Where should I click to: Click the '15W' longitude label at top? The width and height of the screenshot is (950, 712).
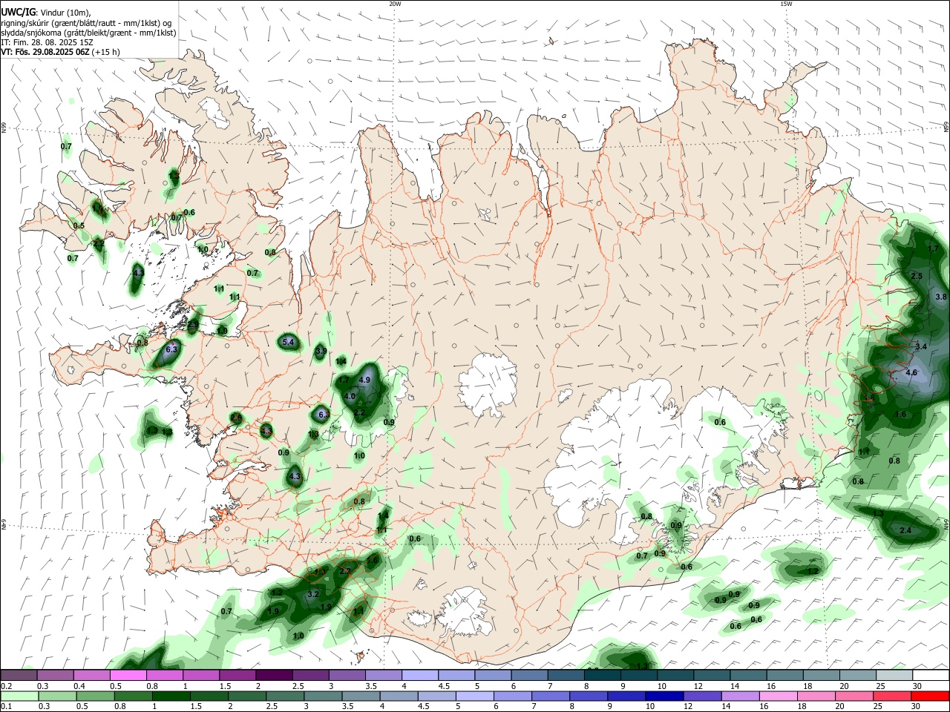click(786, 4)
